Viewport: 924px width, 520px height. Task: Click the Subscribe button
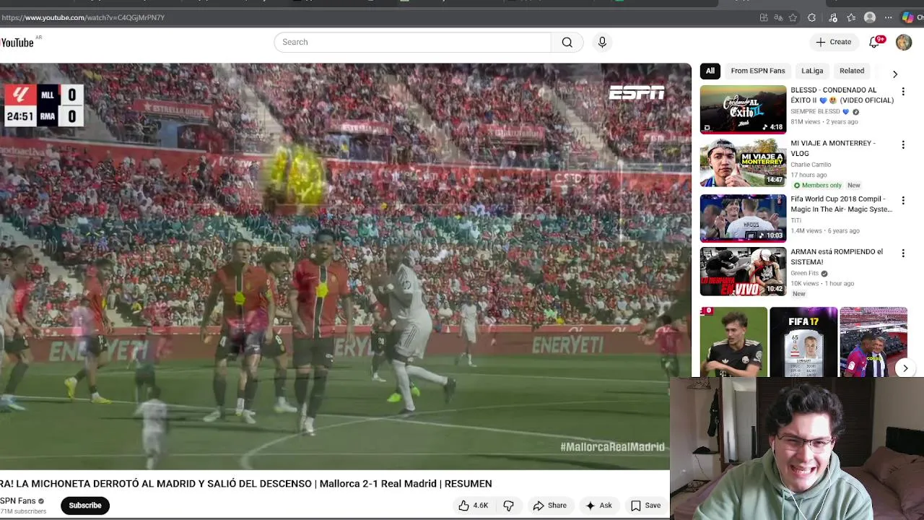click(x=85, y=506)
